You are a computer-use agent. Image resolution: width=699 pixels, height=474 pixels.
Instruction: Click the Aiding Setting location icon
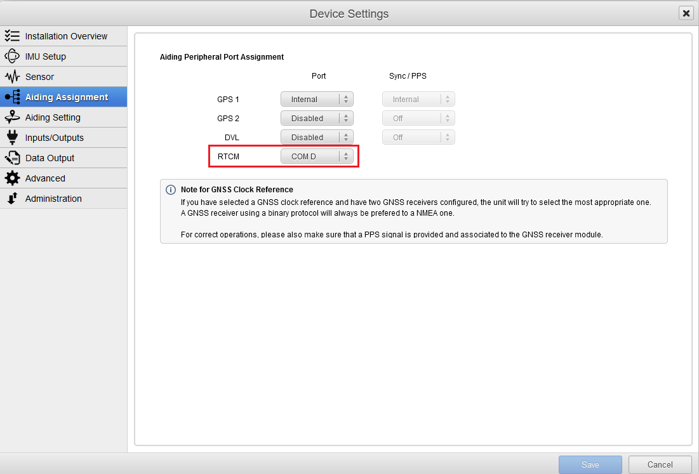coord(12,117)
